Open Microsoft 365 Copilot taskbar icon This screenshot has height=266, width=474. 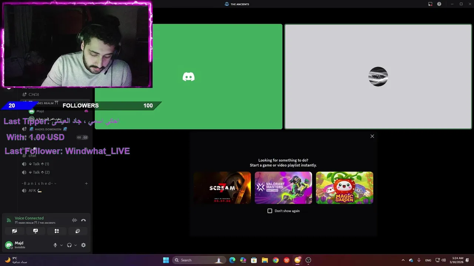tap(243, 260)
